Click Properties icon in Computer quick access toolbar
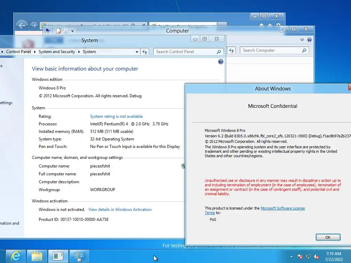 tap(59, 31)
